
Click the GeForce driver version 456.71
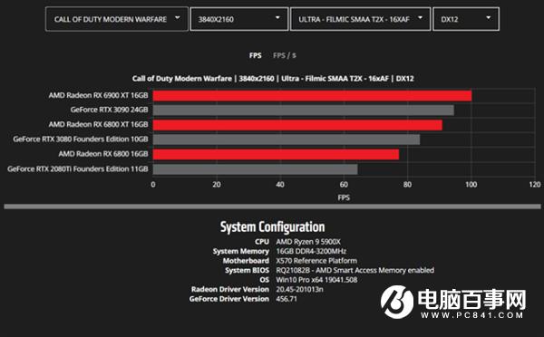pos(287,299)
